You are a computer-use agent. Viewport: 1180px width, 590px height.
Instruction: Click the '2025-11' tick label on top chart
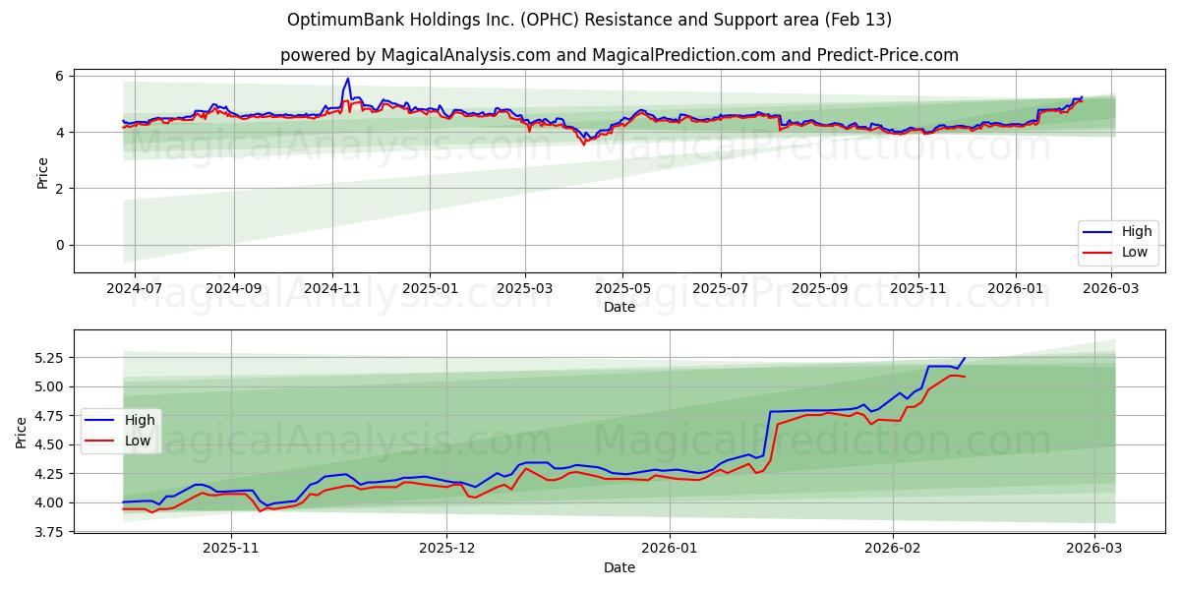pyautogui.click(x=918, y=288)
